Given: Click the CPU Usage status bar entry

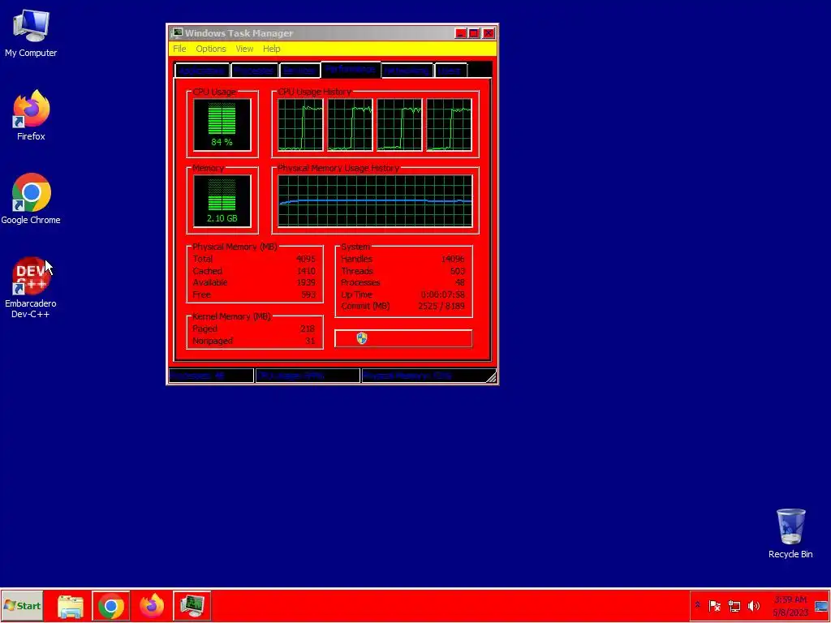Looking at the screenshot, I should [308, 376].
